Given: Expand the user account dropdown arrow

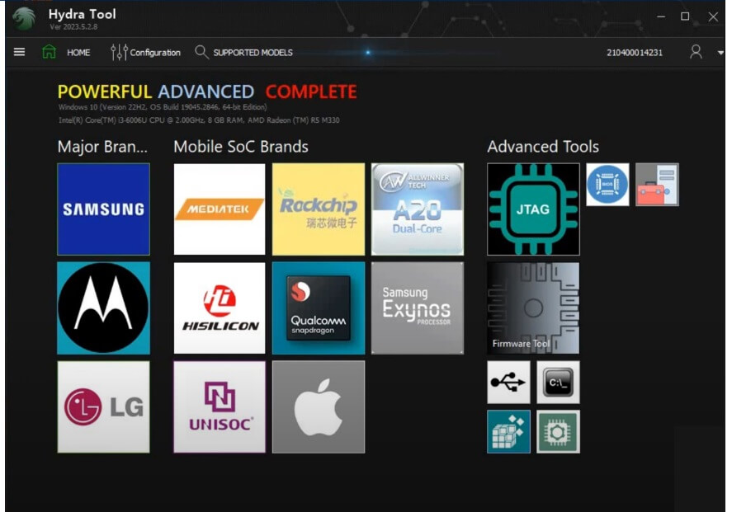Looking at the screenshot, I should (720, 52).
